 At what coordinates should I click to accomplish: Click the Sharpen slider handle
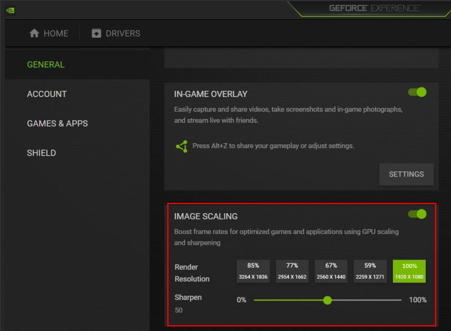click(328, 300)
